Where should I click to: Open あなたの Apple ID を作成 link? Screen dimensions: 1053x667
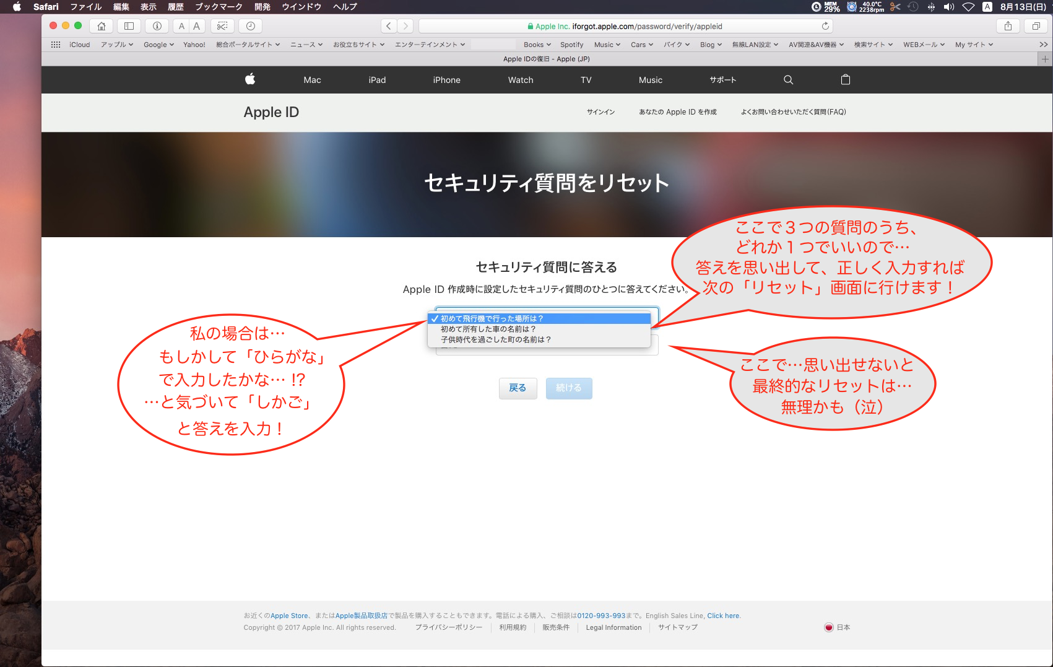click(x=678, y=112)
